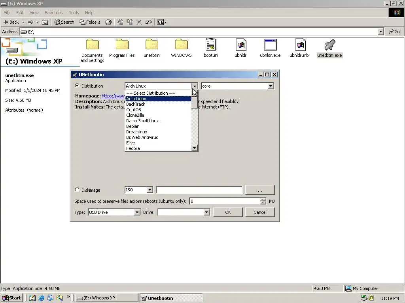Select the Documents and Settings folder
The height and width of the screenshot is (303, 405).
(92, 50)
